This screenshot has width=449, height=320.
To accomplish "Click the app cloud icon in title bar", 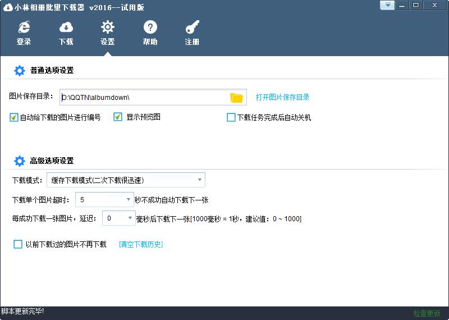I will (x=7, y=7).
